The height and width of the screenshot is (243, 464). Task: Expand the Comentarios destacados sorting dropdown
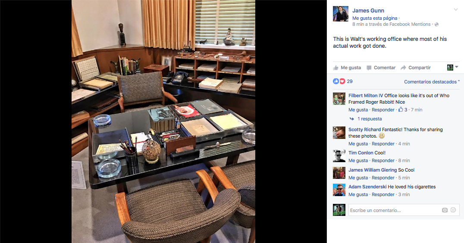pyautogui.click(x=432, y=82)
